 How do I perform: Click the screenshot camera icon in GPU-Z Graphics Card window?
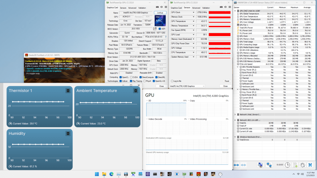tap(157, 7)
